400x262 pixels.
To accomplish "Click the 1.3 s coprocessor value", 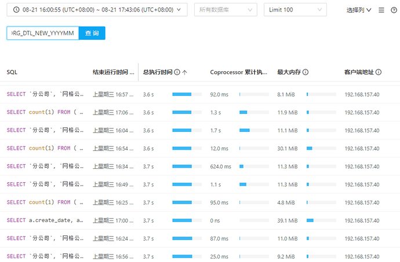I will pyautogui.click(x=216, y=113).
